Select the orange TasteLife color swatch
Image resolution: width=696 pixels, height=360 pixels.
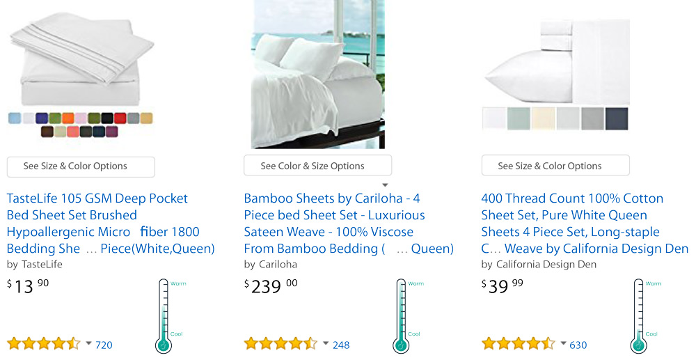point(68,118)
